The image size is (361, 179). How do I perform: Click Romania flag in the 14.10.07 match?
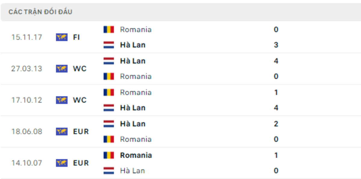tap(109, 155)
